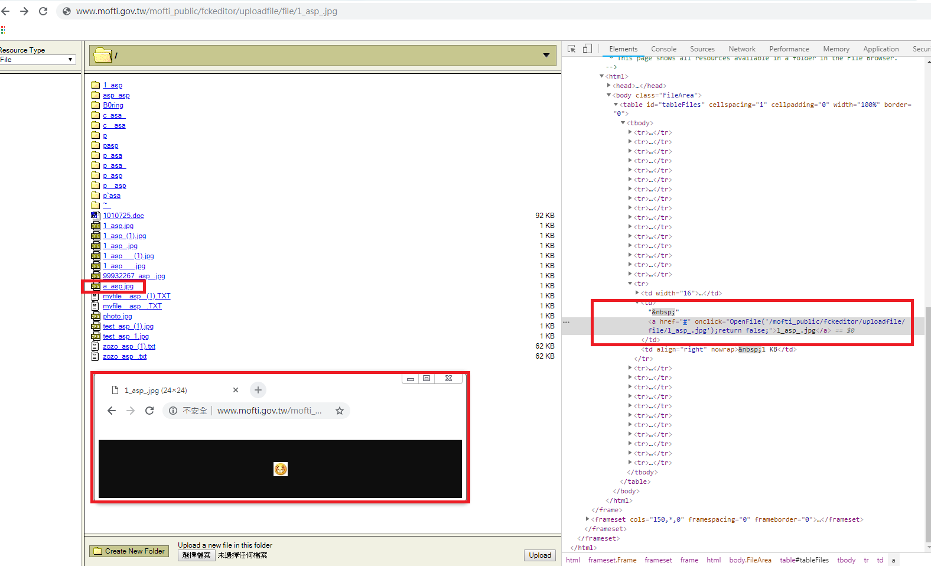Switch to the Console tab
Screen dimensions: 931x566
pos(663,49)
